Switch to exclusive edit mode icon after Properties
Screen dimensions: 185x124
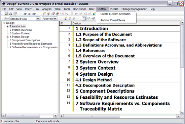tap(25, 14)
